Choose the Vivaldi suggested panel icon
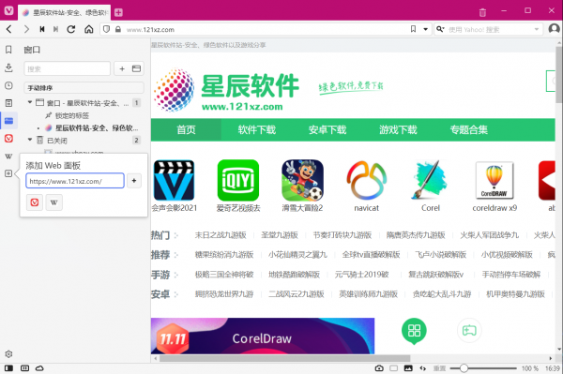Image resolution: width=563 pixels, height=374 pixels. [x=35, y=202]
